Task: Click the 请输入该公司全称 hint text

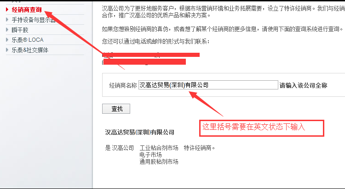Action: [304, 85]
